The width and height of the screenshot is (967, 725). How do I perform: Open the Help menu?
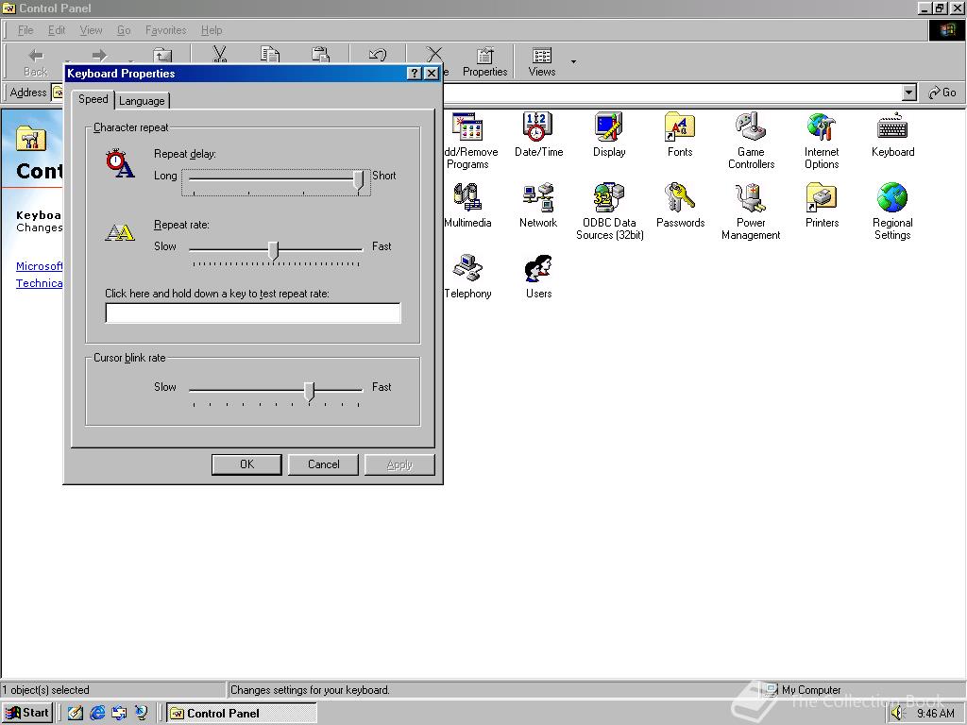click(212, 30)
